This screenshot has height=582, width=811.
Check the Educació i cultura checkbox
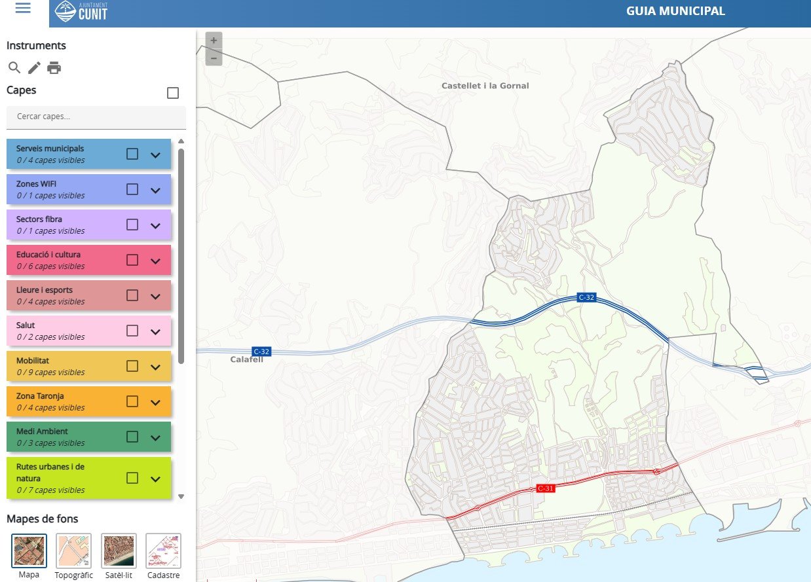[x=132, y=260]
